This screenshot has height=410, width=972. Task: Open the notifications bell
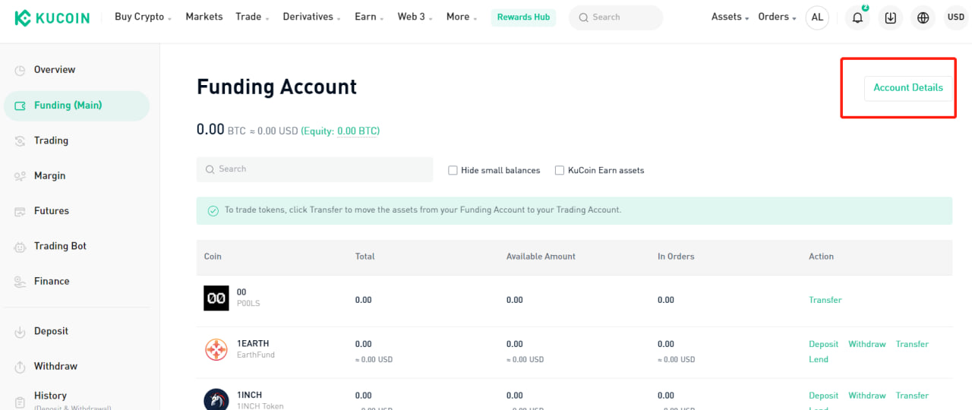coord(857,17)
